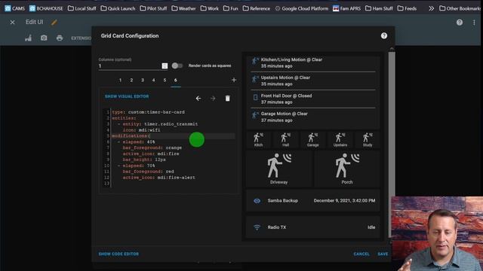Open the Fam APRS bookmark
The height and width of the screenshot is (271, 483).
pos(346,8)
